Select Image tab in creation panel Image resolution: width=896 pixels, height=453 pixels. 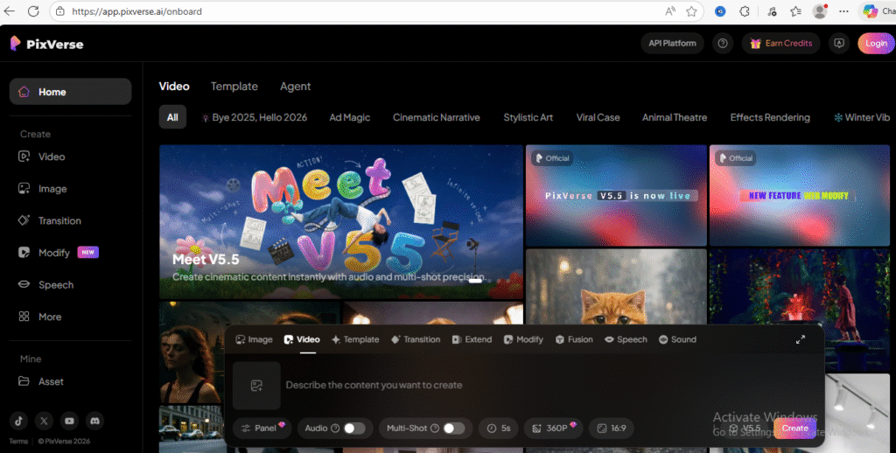255,339
